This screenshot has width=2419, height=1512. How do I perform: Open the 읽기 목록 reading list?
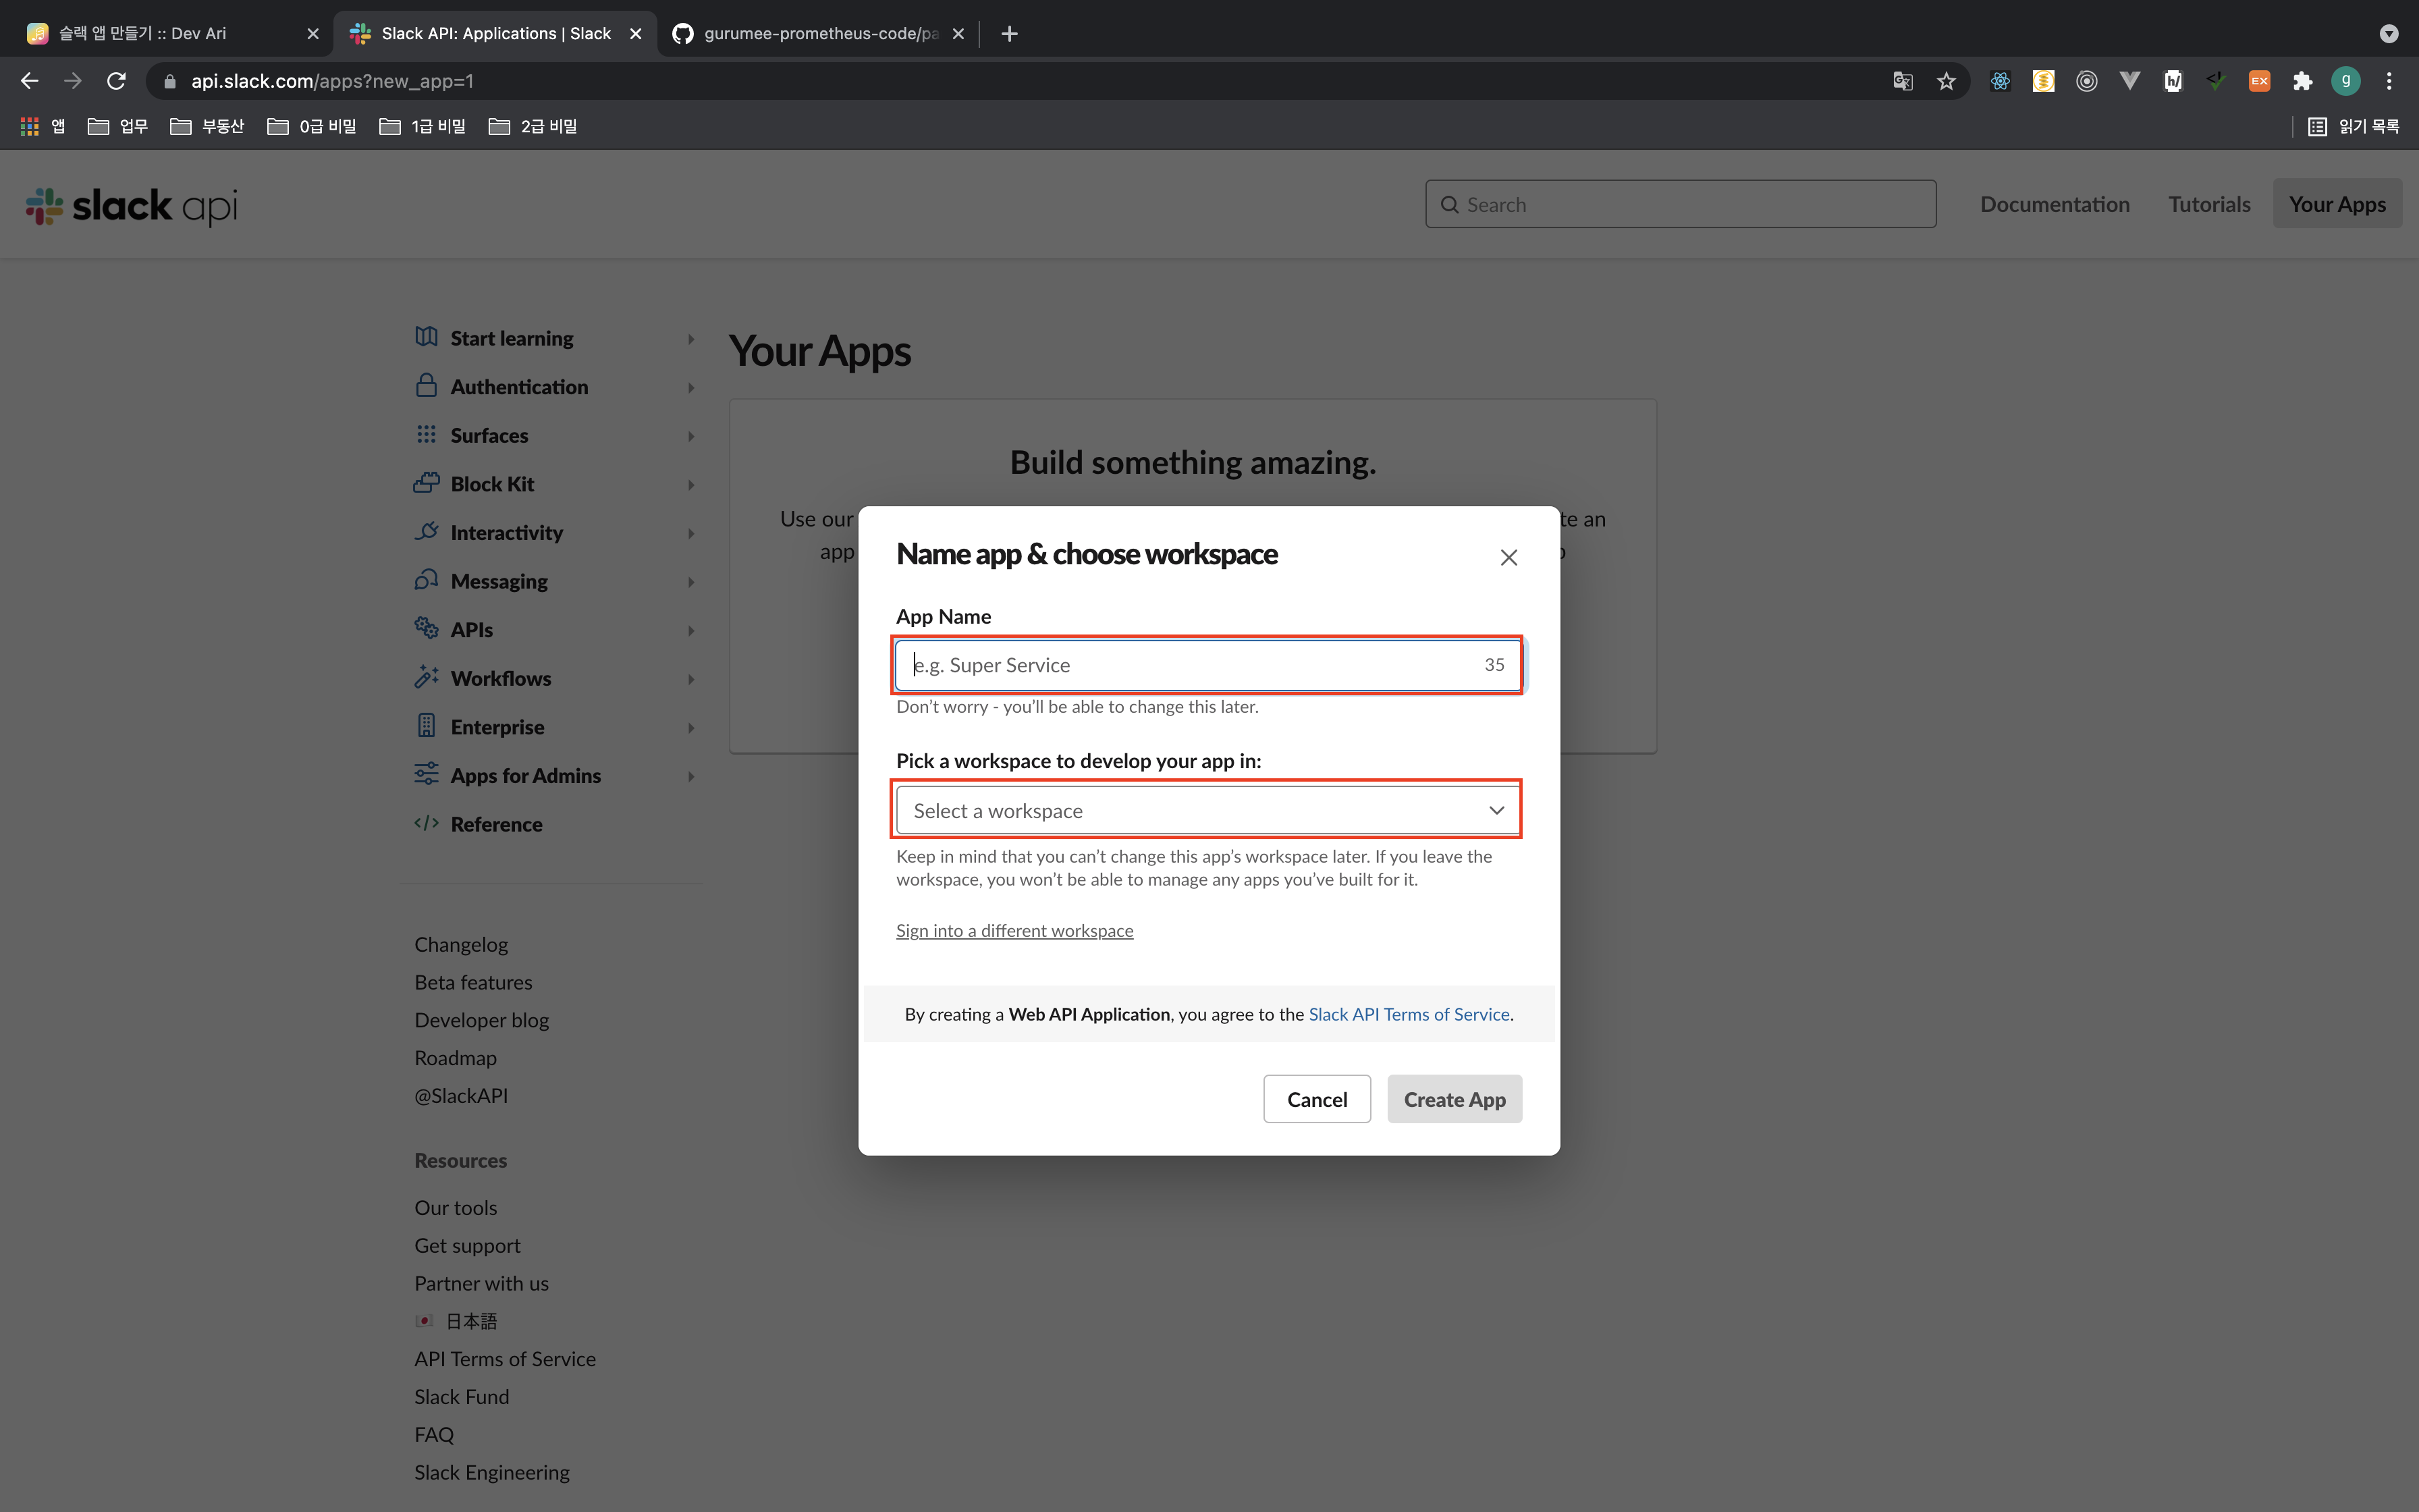tap(2353, 126)
